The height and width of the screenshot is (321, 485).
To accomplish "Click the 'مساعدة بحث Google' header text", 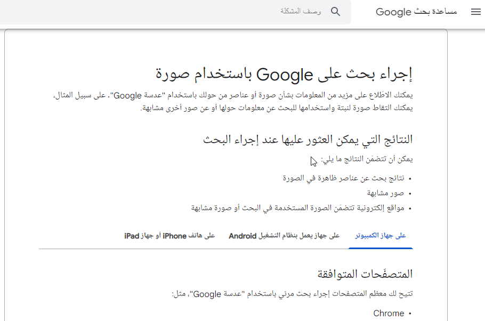I will click(x=418, y=12).
